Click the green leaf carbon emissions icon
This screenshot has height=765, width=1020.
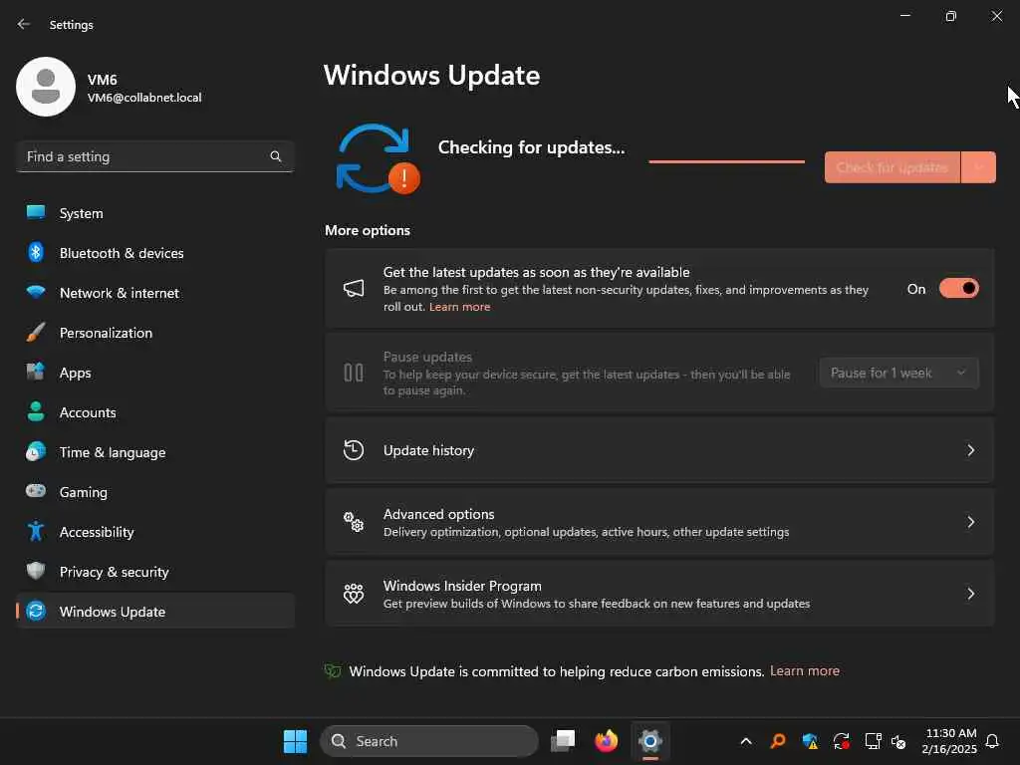(333, 671)
